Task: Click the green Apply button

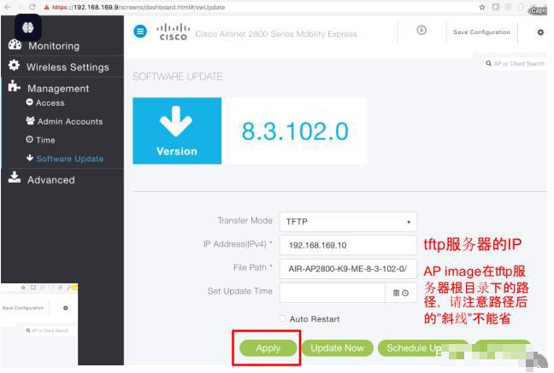Action: (268, 348)
